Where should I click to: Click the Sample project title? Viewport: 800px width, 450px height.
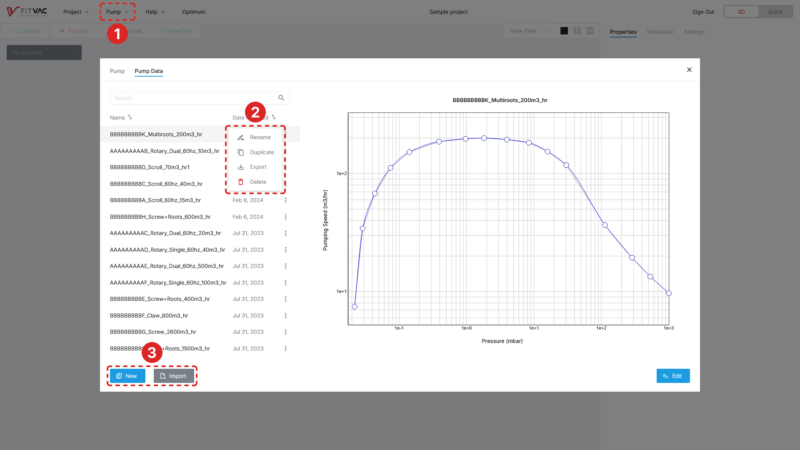[x=448, y=12]
